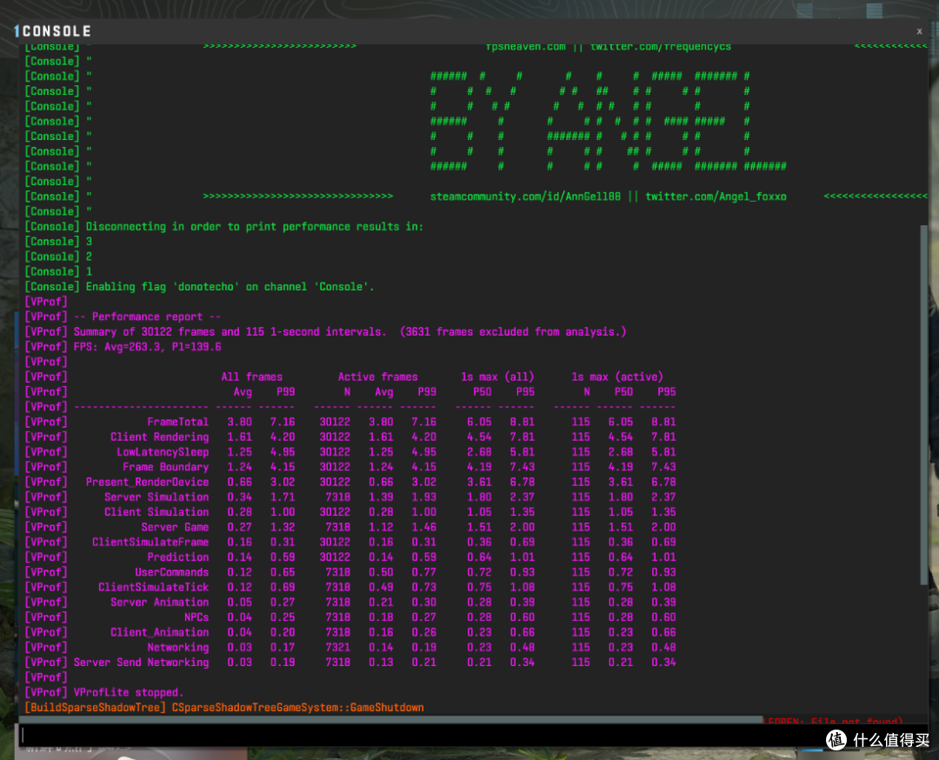Click the '1s max (all)' column header
Screen dimensions: 939x760
point(497,377)
